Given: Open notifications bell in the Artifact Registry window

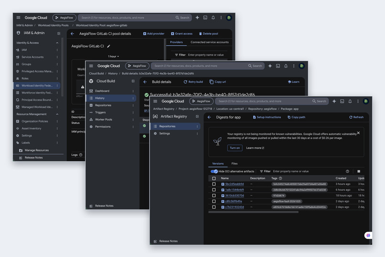Looking at the screenshot, I should (350, 101).
